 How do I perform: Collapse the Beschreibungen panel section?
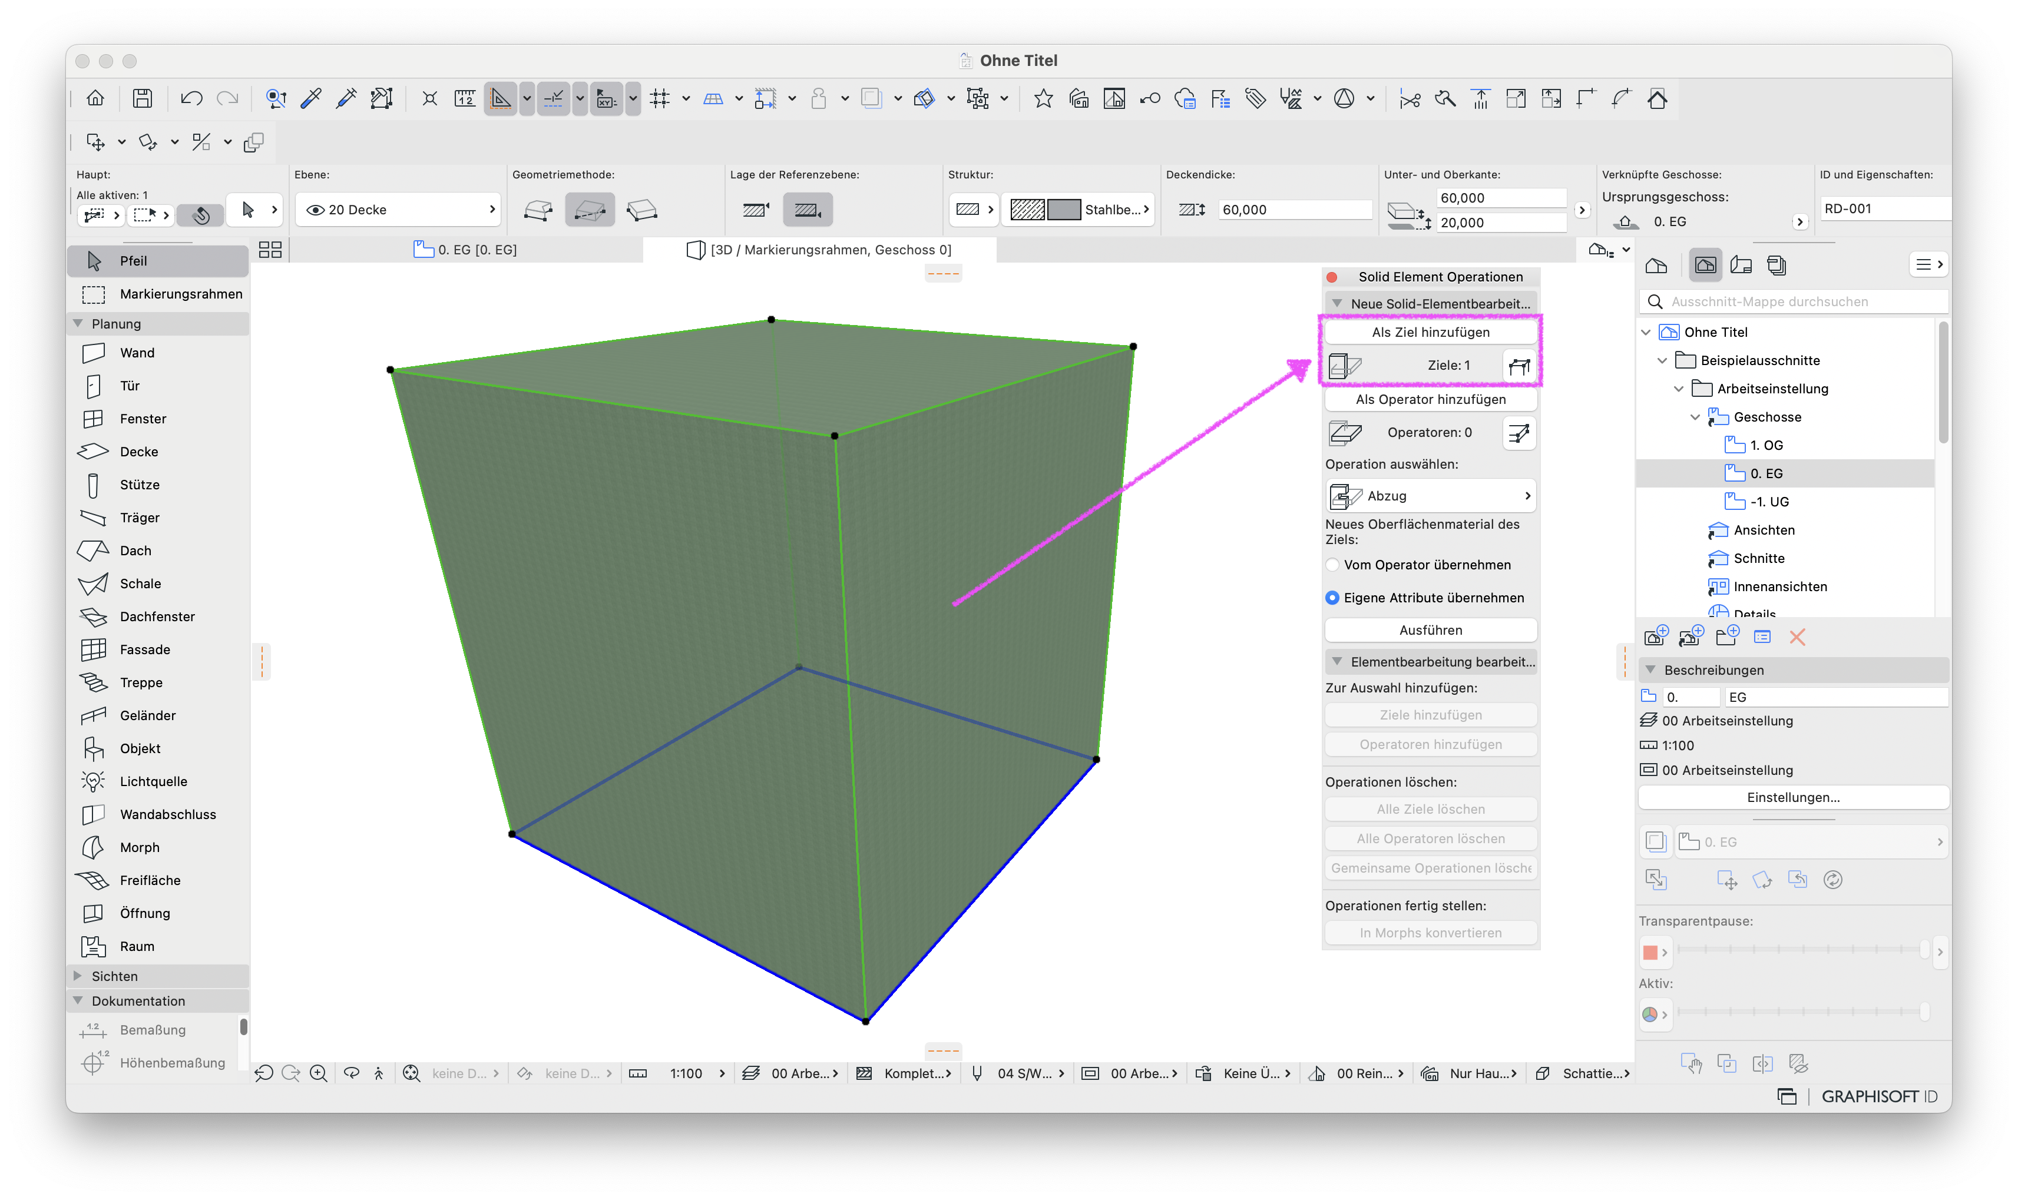tap(1651, 669)
